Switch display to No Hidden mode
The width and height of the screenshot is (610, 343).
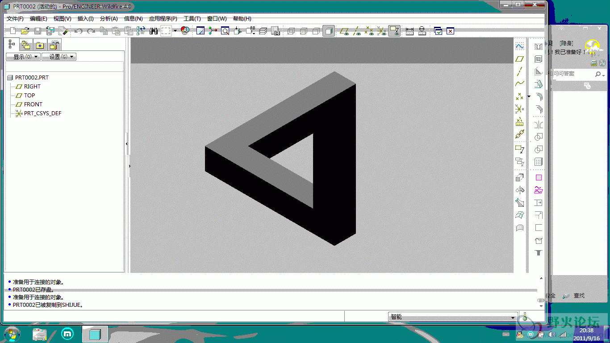(x=317, y=31)
